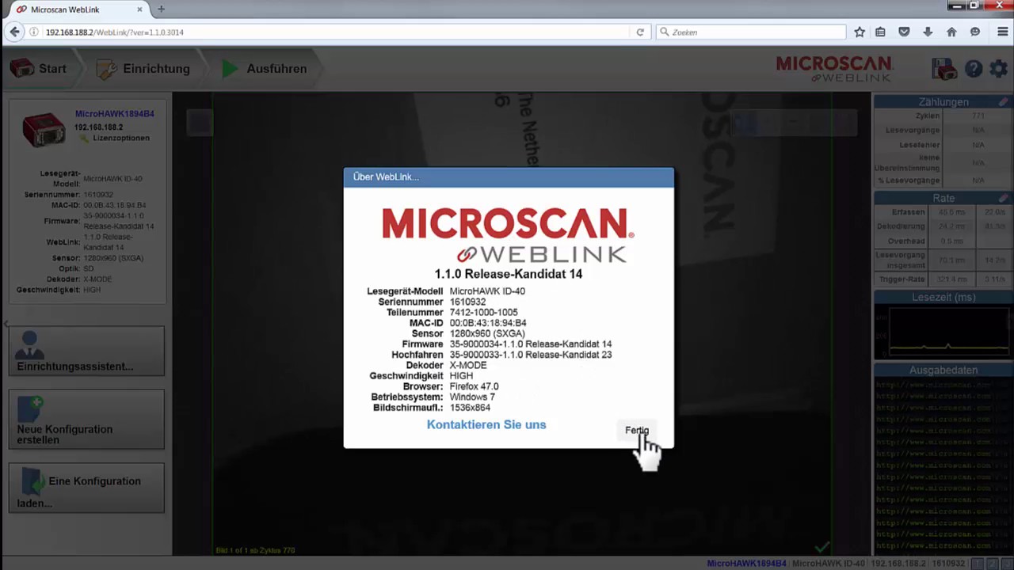Focus the URL address field
The image size is (1014, 570).
coord(337,32)
